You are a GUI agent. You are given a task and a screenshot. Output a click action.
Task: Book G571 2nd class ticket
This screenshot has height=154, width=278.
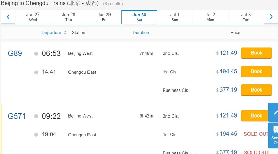click(256, 116)
